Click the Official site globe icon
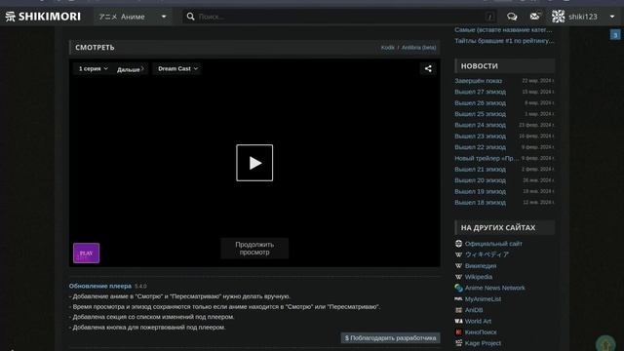The width and height of the screenshot is (624, 351). click(458, 244)
